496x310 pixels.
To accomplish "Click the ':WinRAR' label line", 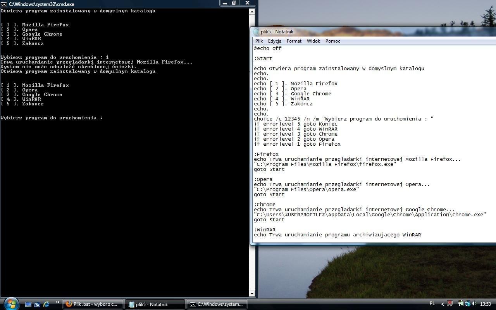I will (265, 230).
